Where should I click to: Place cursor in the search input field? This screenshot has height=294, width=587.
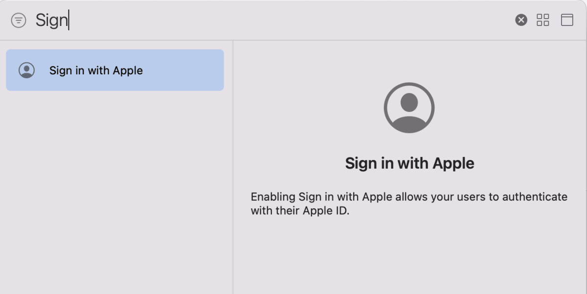tap(147, 20)
